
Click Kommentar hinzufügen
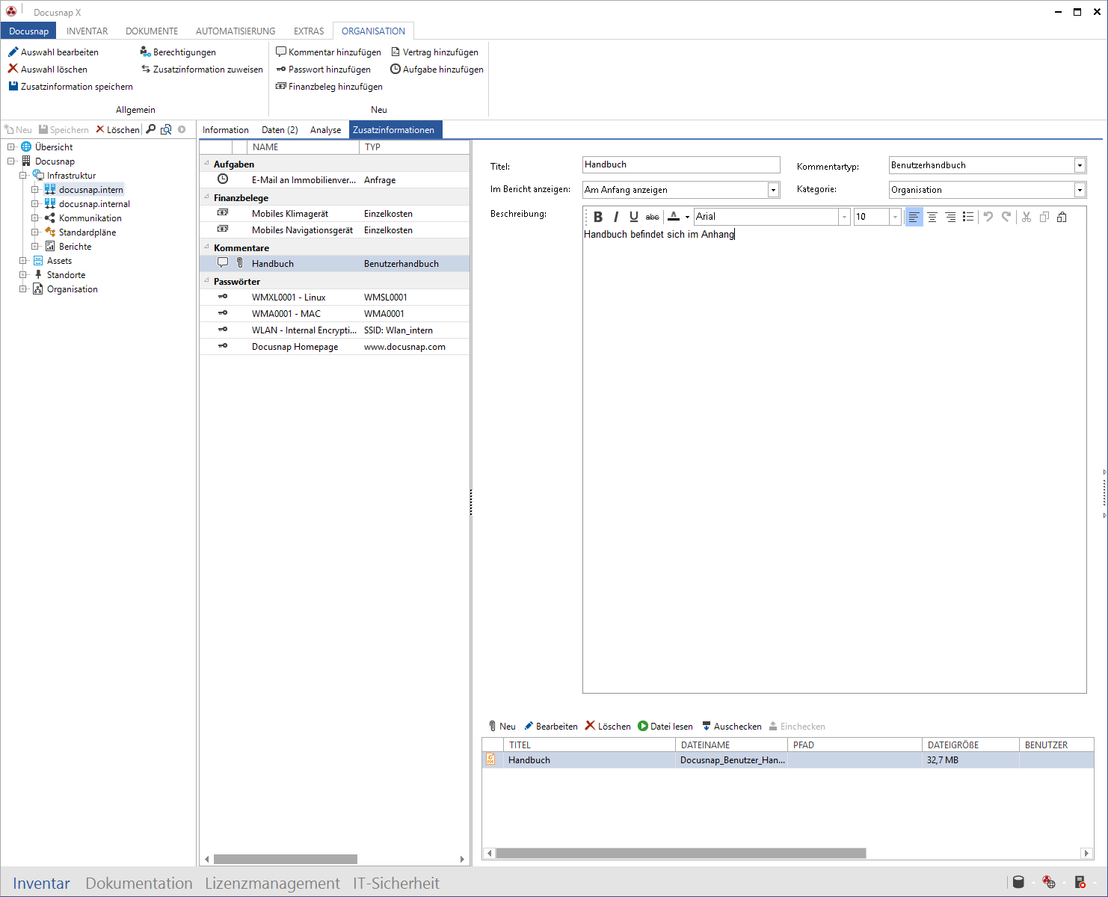point(328,52)
